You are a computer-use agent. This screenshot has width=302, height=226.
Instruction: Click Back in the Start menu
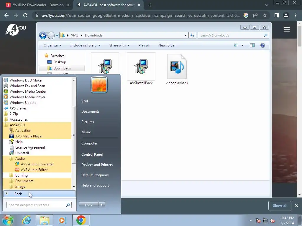pyautogui.click(x=40, y=194)
